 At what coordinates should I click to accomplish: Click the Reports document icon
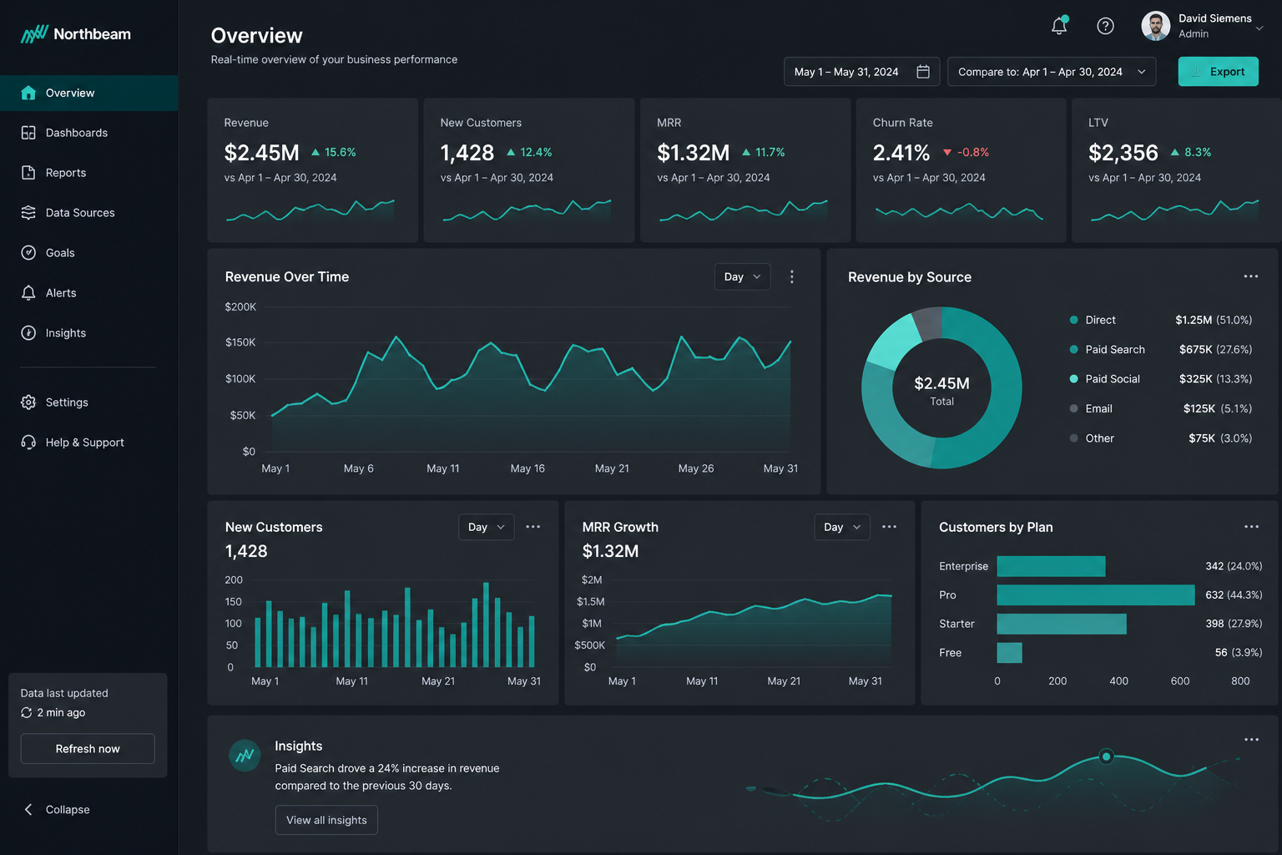click(x=28, y=173)
